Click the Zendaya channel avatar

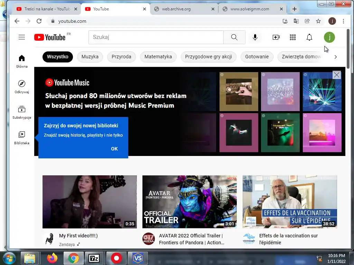(49, 239)
